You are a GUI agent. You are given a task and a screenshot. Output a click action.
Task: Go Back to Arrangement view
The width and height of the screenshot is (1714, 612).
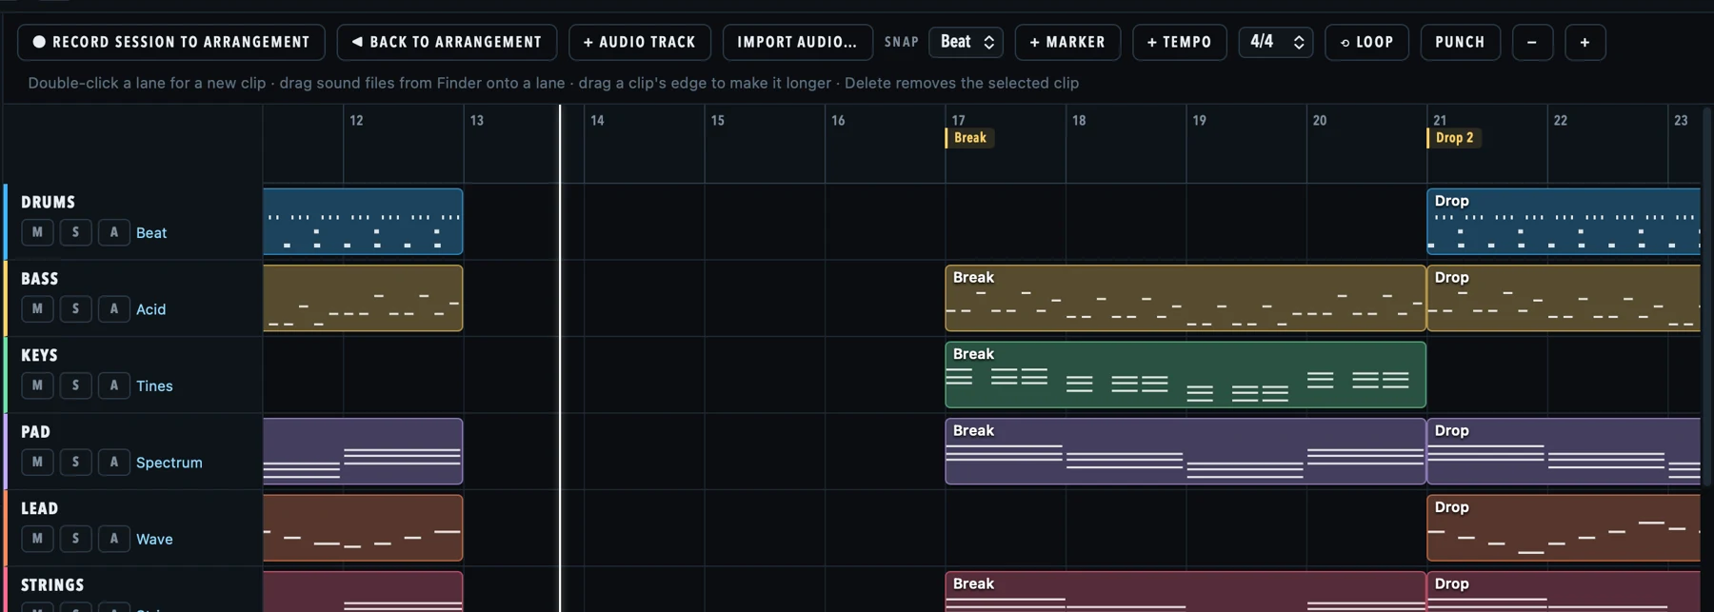[447, 42]
